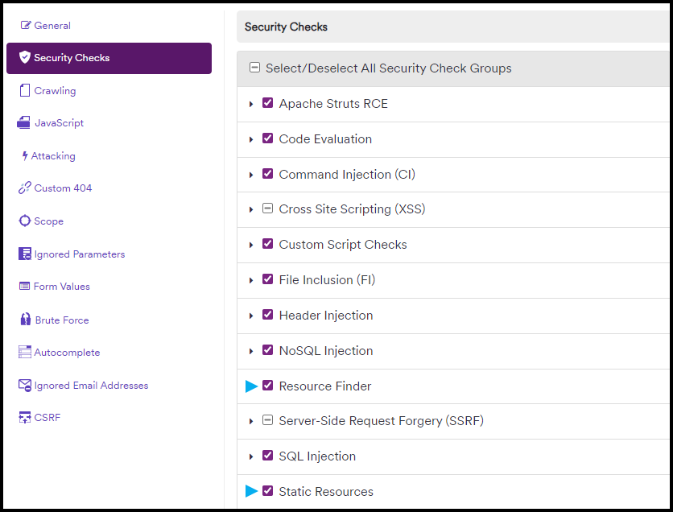Collapse the Select/Deselect All Security Check Groups
673x512 pixels.
click(254, 68)
